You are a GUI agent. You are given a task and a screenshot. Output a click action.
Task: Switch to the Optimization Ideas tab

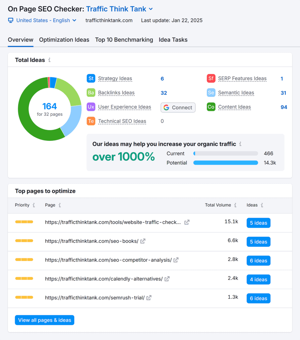pos(64,40)
